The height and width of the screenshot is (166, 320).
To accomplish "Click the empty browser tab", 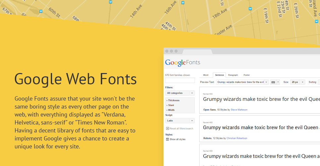I will (197, 52).
